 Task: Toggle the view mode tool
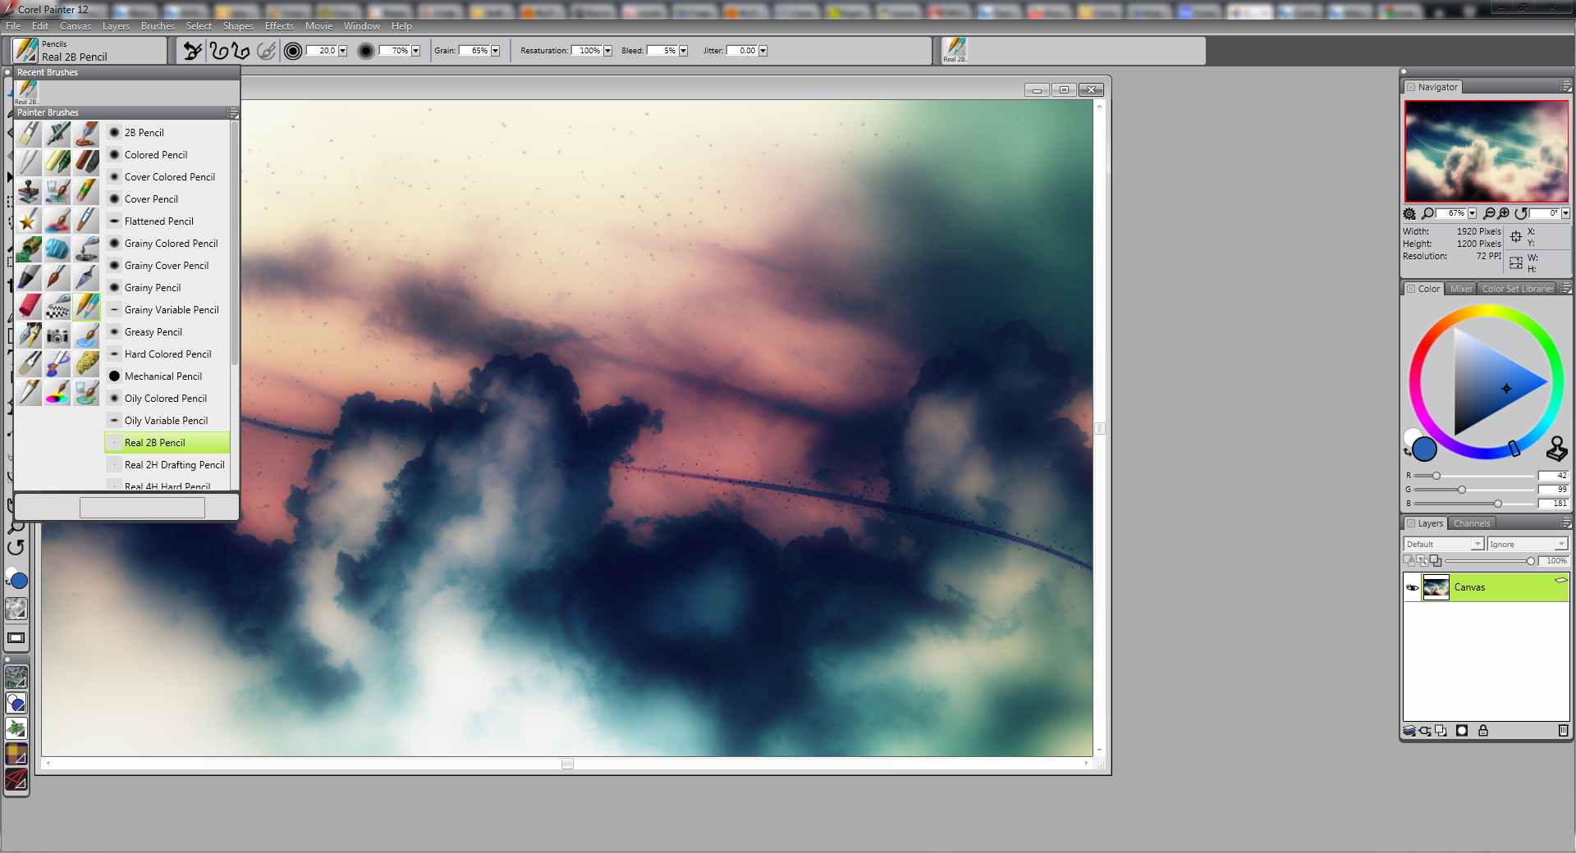pos(16,638)
